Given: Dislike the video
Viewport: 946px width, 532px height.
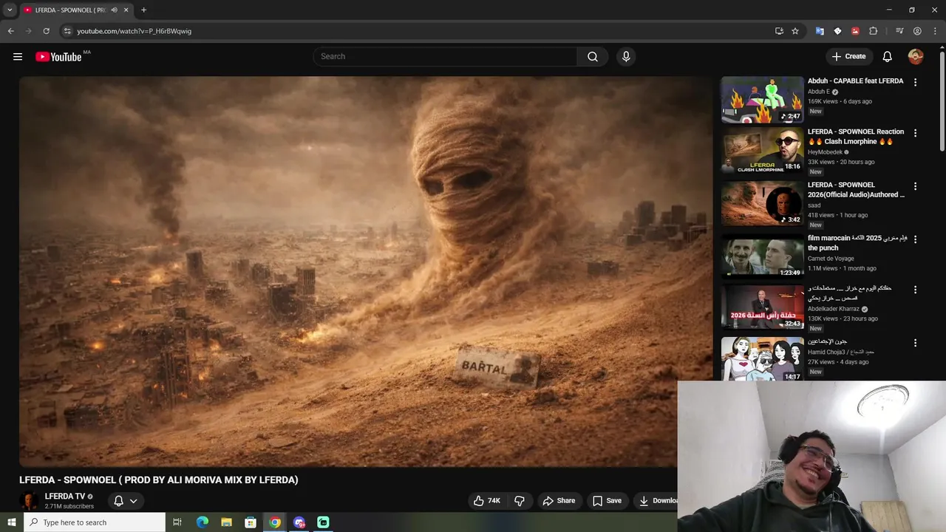Looking at the screenshot, I should pyautogui.click(x=520, y=501).
